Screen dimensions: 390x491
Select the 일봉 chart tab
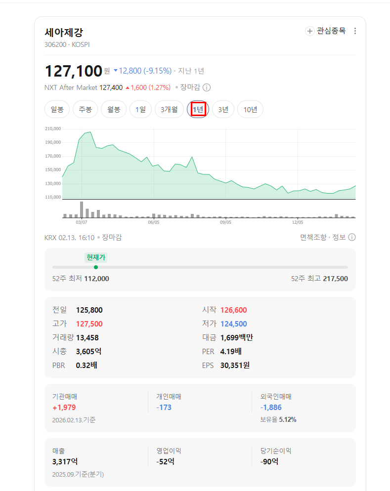[57, 110]
